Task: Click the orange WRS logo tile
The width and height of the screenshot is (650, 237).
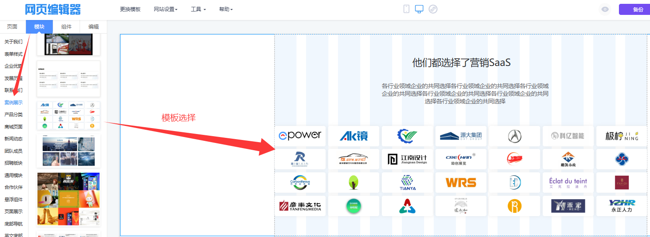Action: [x=461, y=183]
